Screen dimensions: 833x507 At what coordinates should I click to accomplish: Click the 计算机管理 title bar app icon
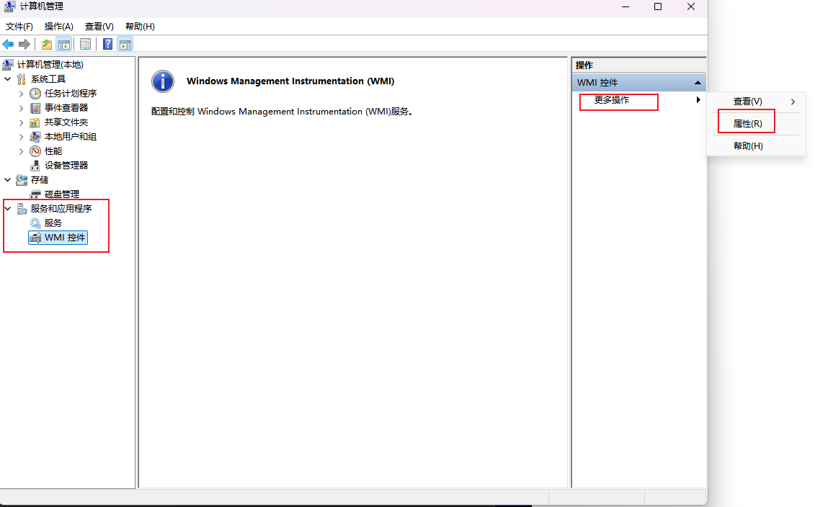pos(9,6)
